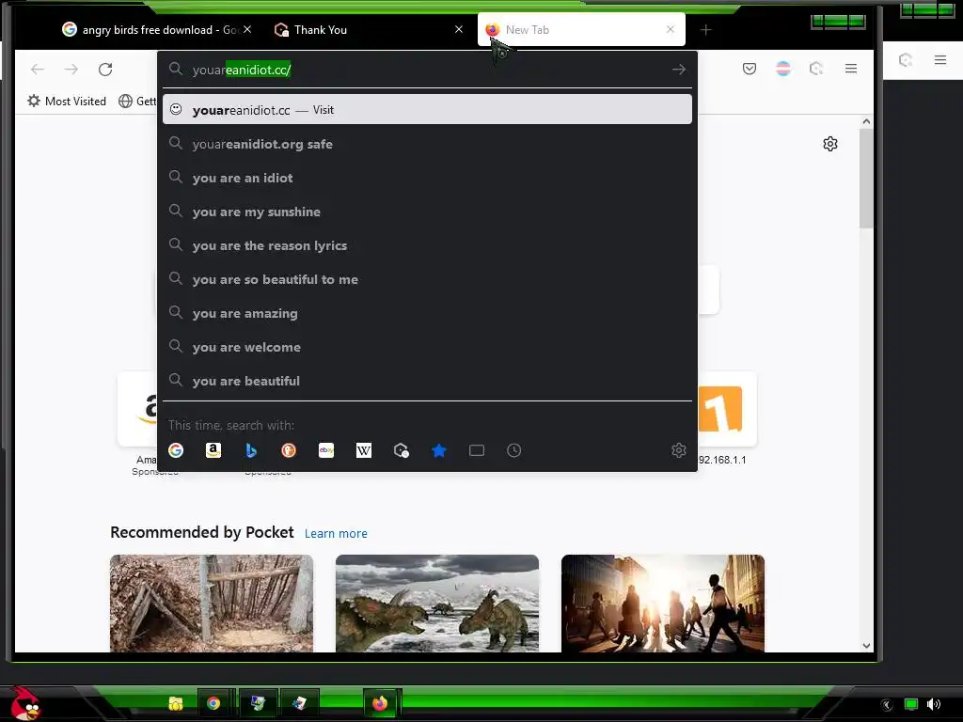Open the background window hamburger menu
Viewport: 963px width, 722px height.
click(940, 59)
